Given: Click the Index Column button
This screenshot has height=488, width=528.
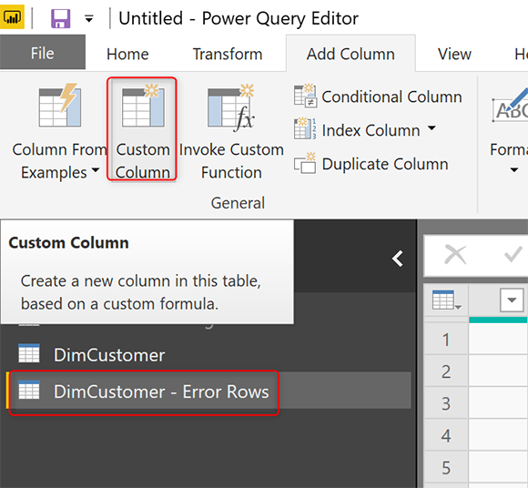Looking at the screenshot, I should [357, 129].
